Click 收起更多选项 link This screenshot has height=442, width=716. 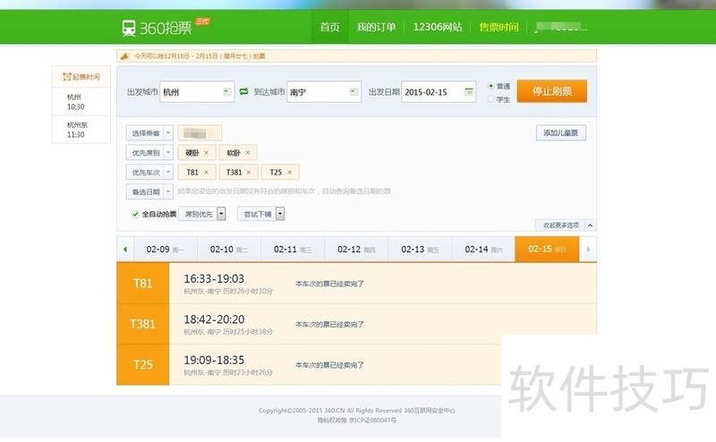coord(561,225)
